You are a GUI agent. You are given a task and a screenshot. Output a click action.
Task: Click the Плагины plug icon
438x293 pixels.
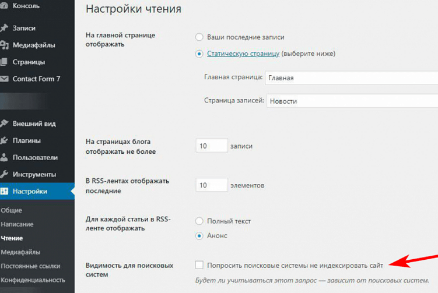3,140
